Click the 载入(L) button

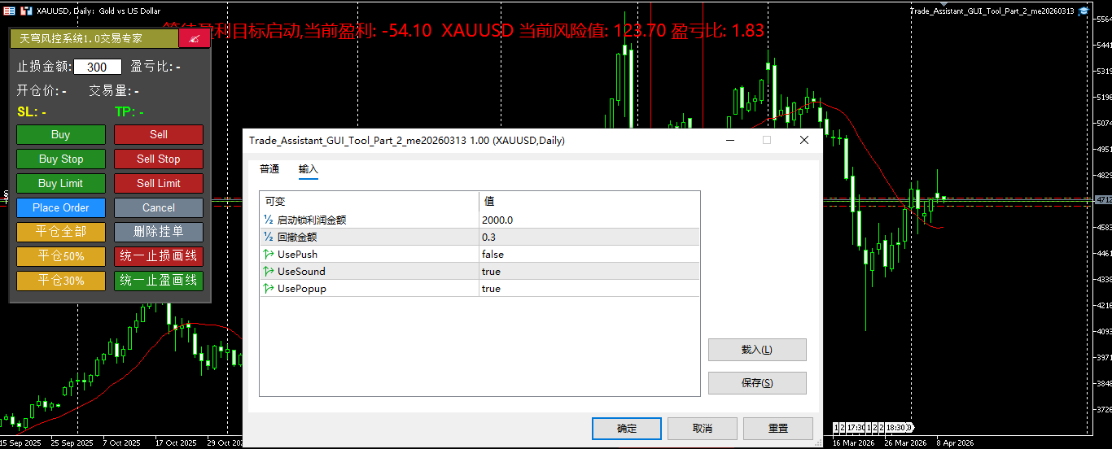tap(757, 350)
